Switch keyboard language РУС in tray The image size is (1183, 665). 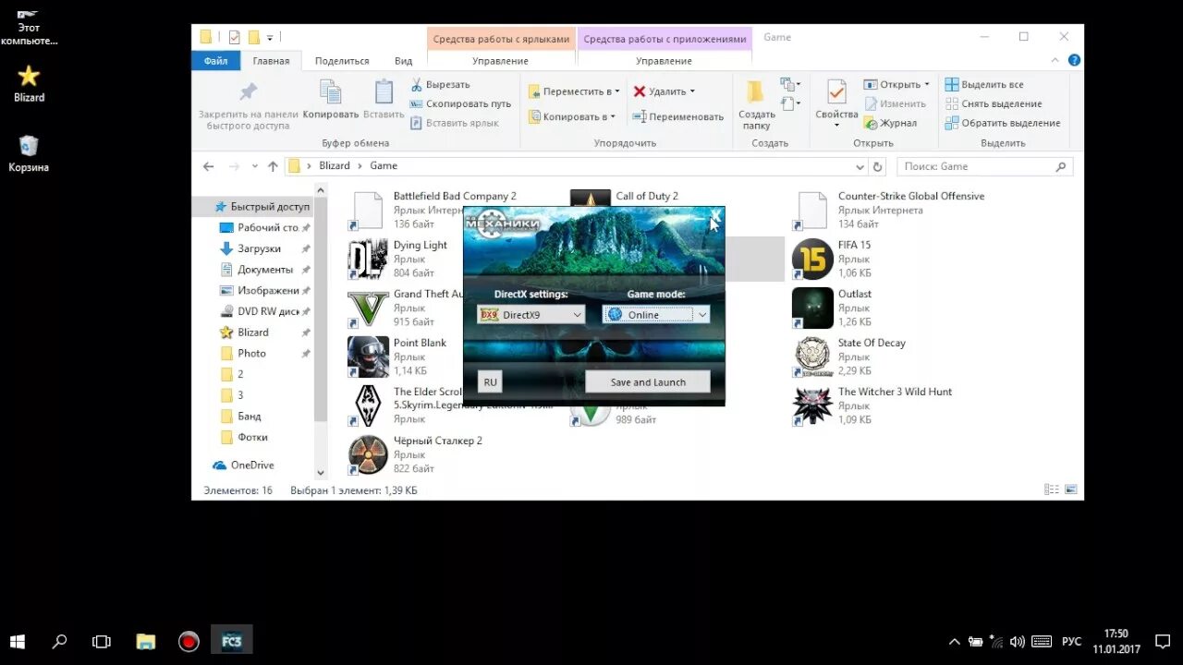point(1070,641)
